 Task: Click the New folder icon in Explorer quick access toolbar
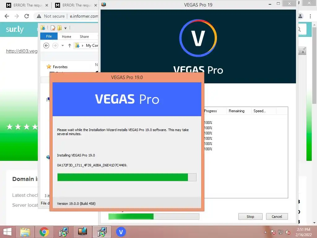pyautogui.click(x=59, y=28)
